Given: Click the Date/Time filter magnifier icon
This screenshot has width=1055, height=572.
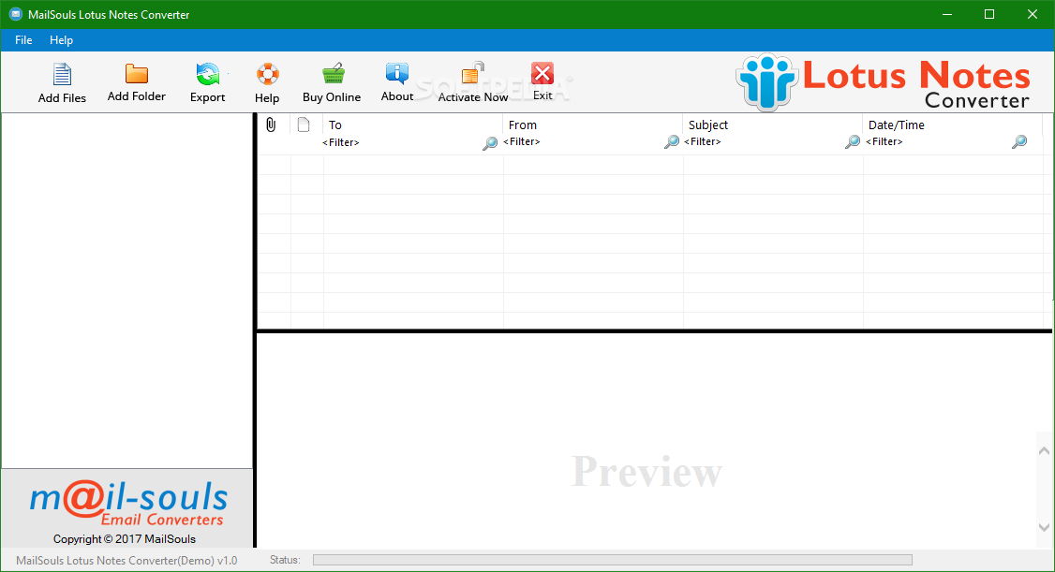Looking at the screenshot, I should pos(1019,141).
